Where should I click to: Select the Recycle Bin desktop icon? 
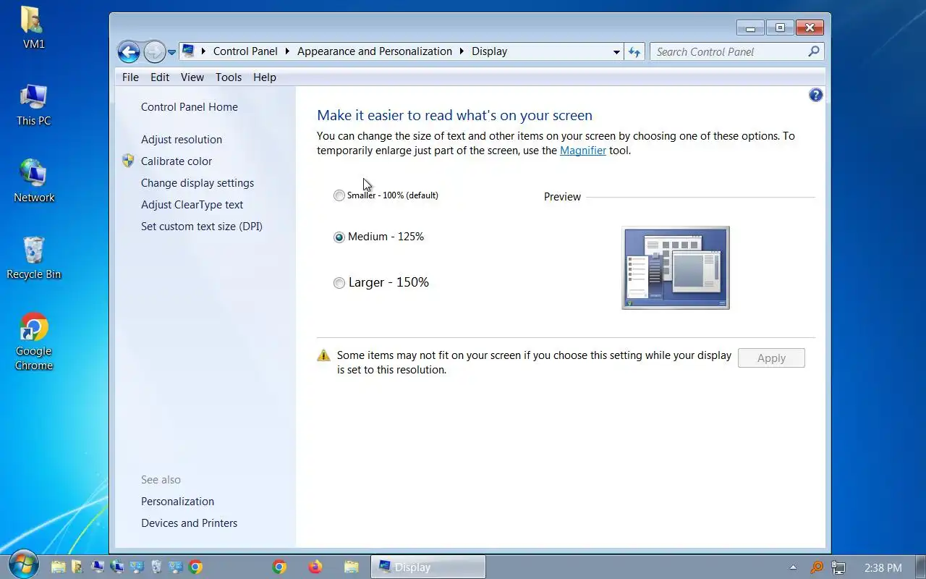pos(34,258)
